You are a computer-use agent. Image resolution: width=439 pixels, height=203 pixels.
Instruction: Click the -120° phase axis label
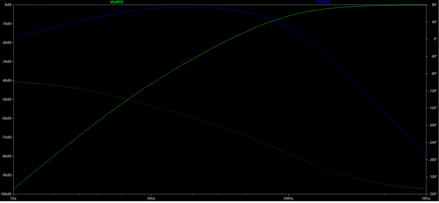click(x=433, y=91)
